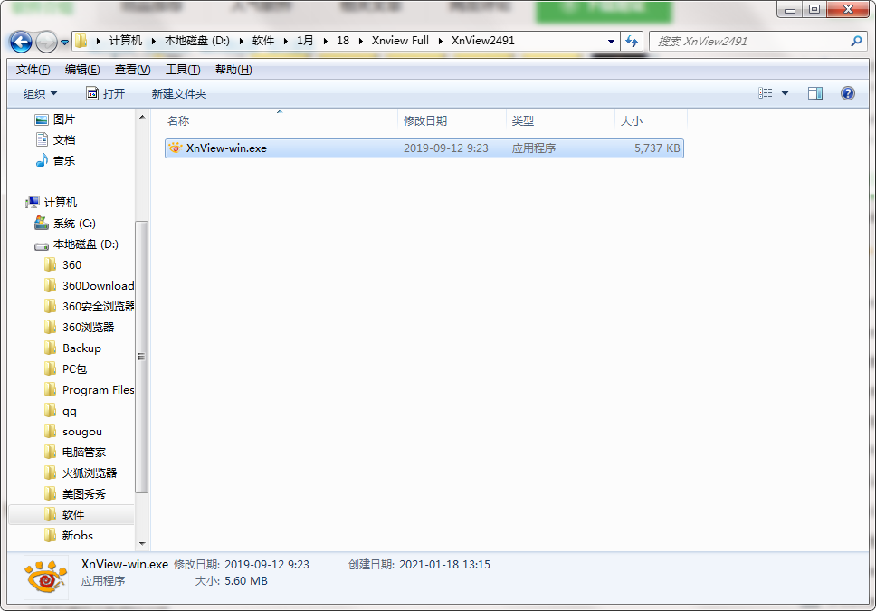Click the sidebar scroll up arrow
Image resolution: width=876 pixels, height=611 pixels.
click(142, 117)
